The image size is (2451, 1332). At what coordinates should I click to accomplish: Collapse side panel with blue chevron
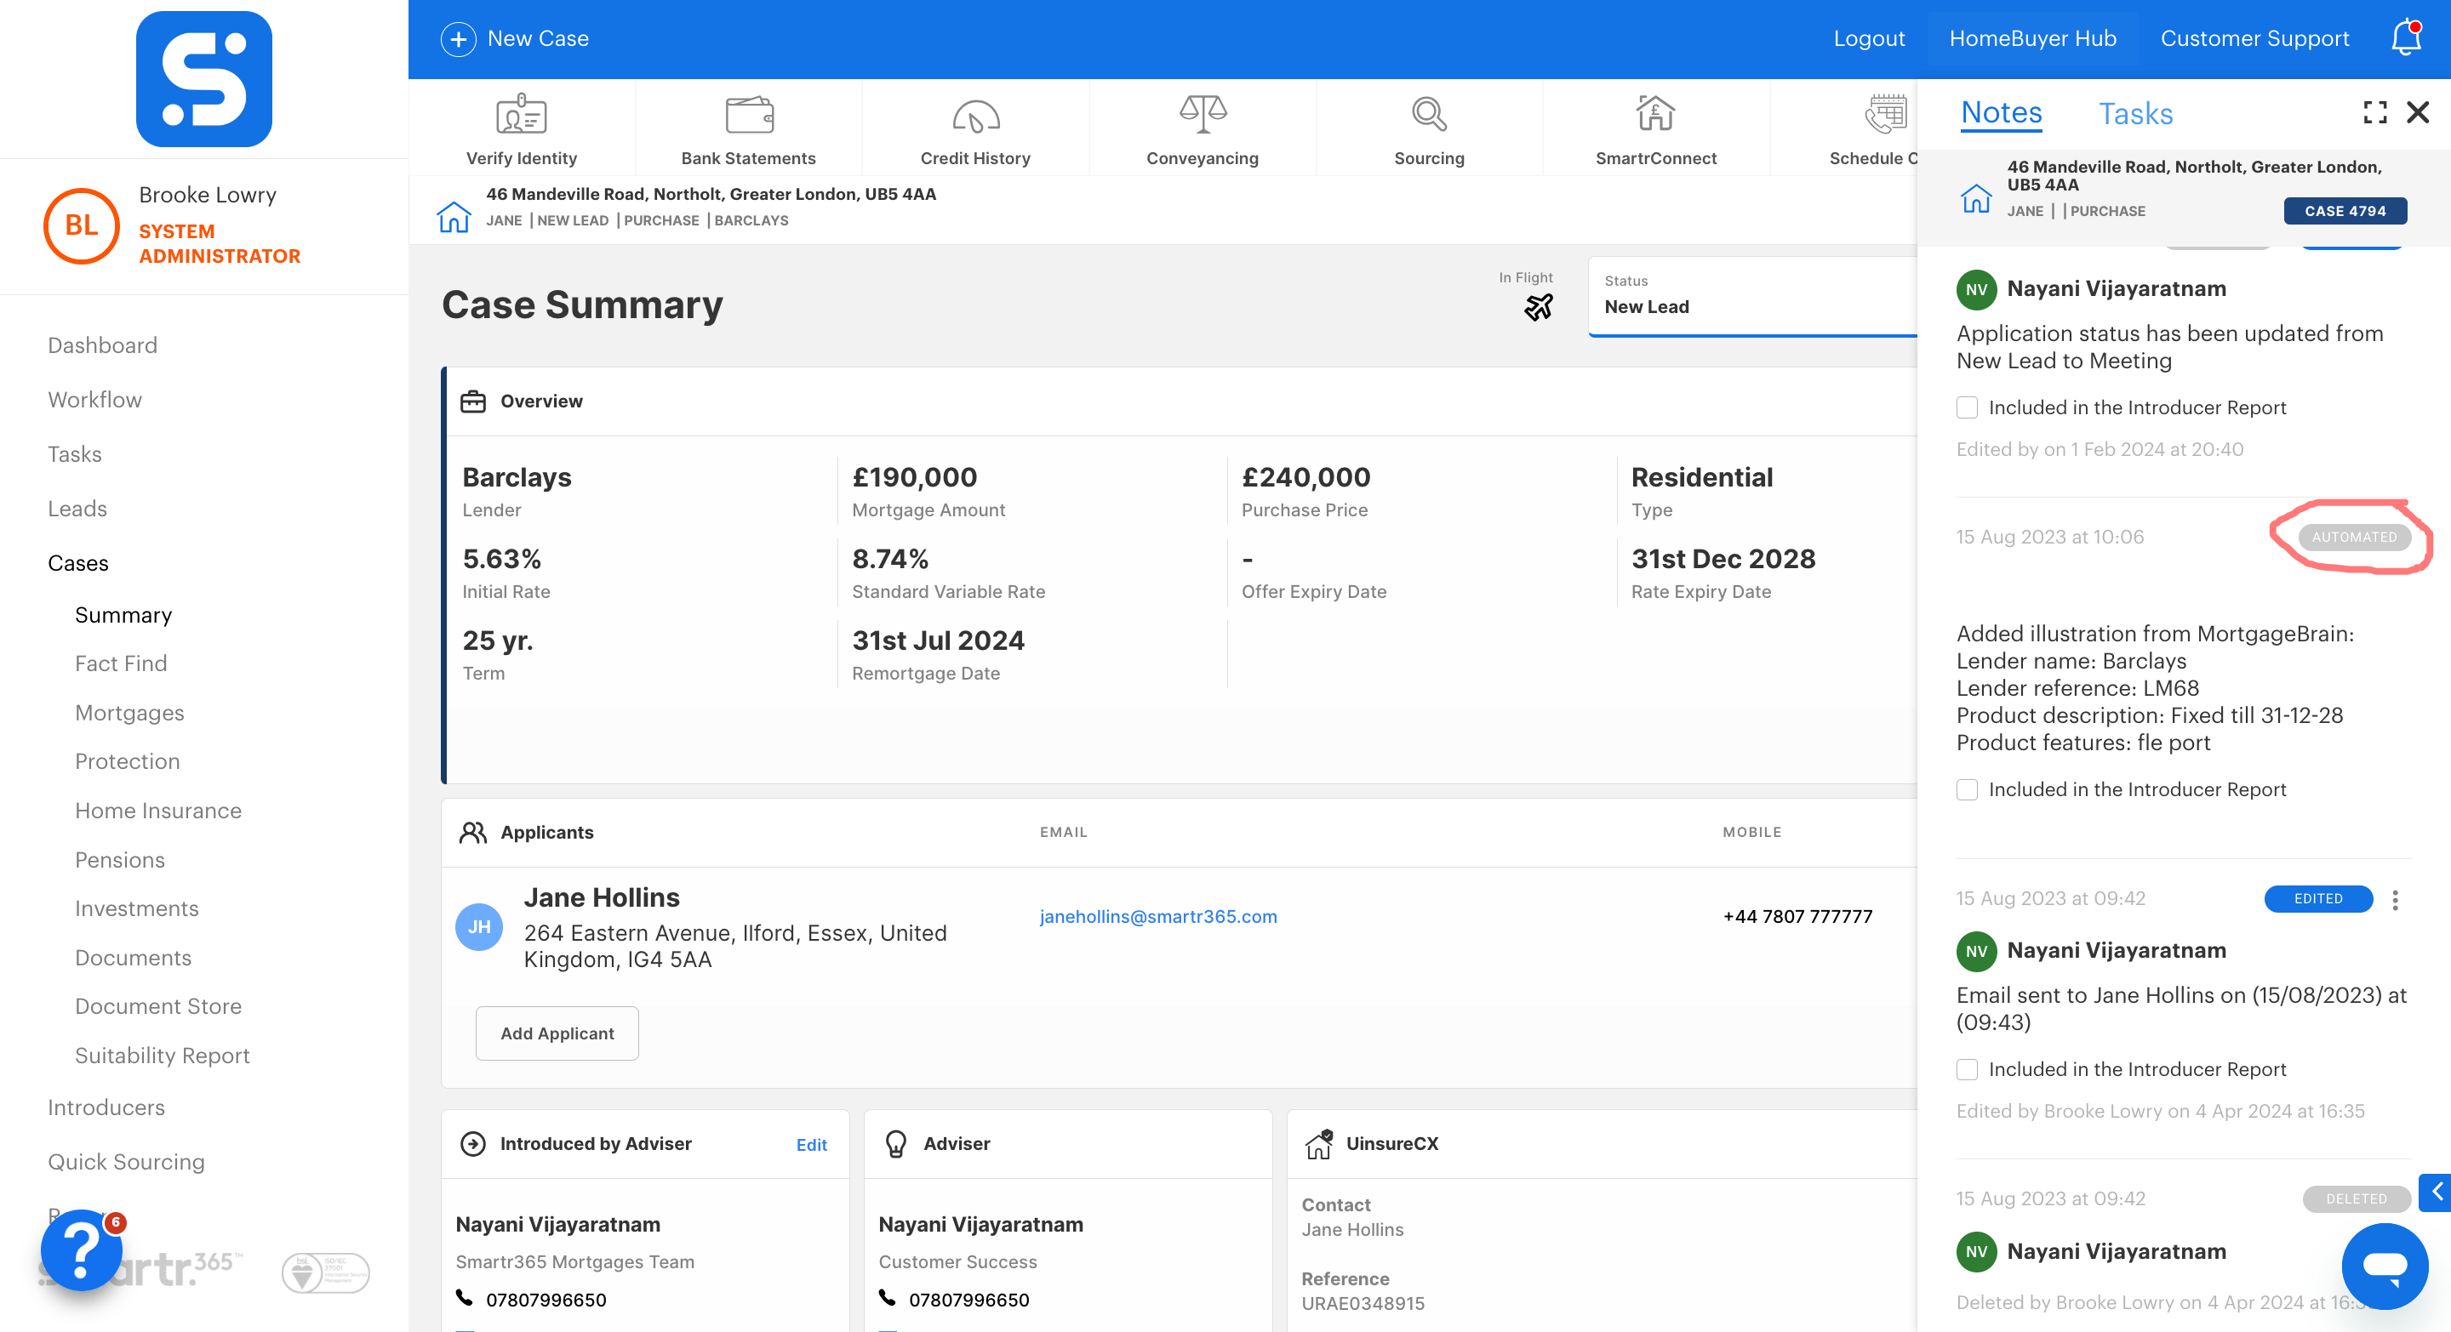(2437, 1192)
